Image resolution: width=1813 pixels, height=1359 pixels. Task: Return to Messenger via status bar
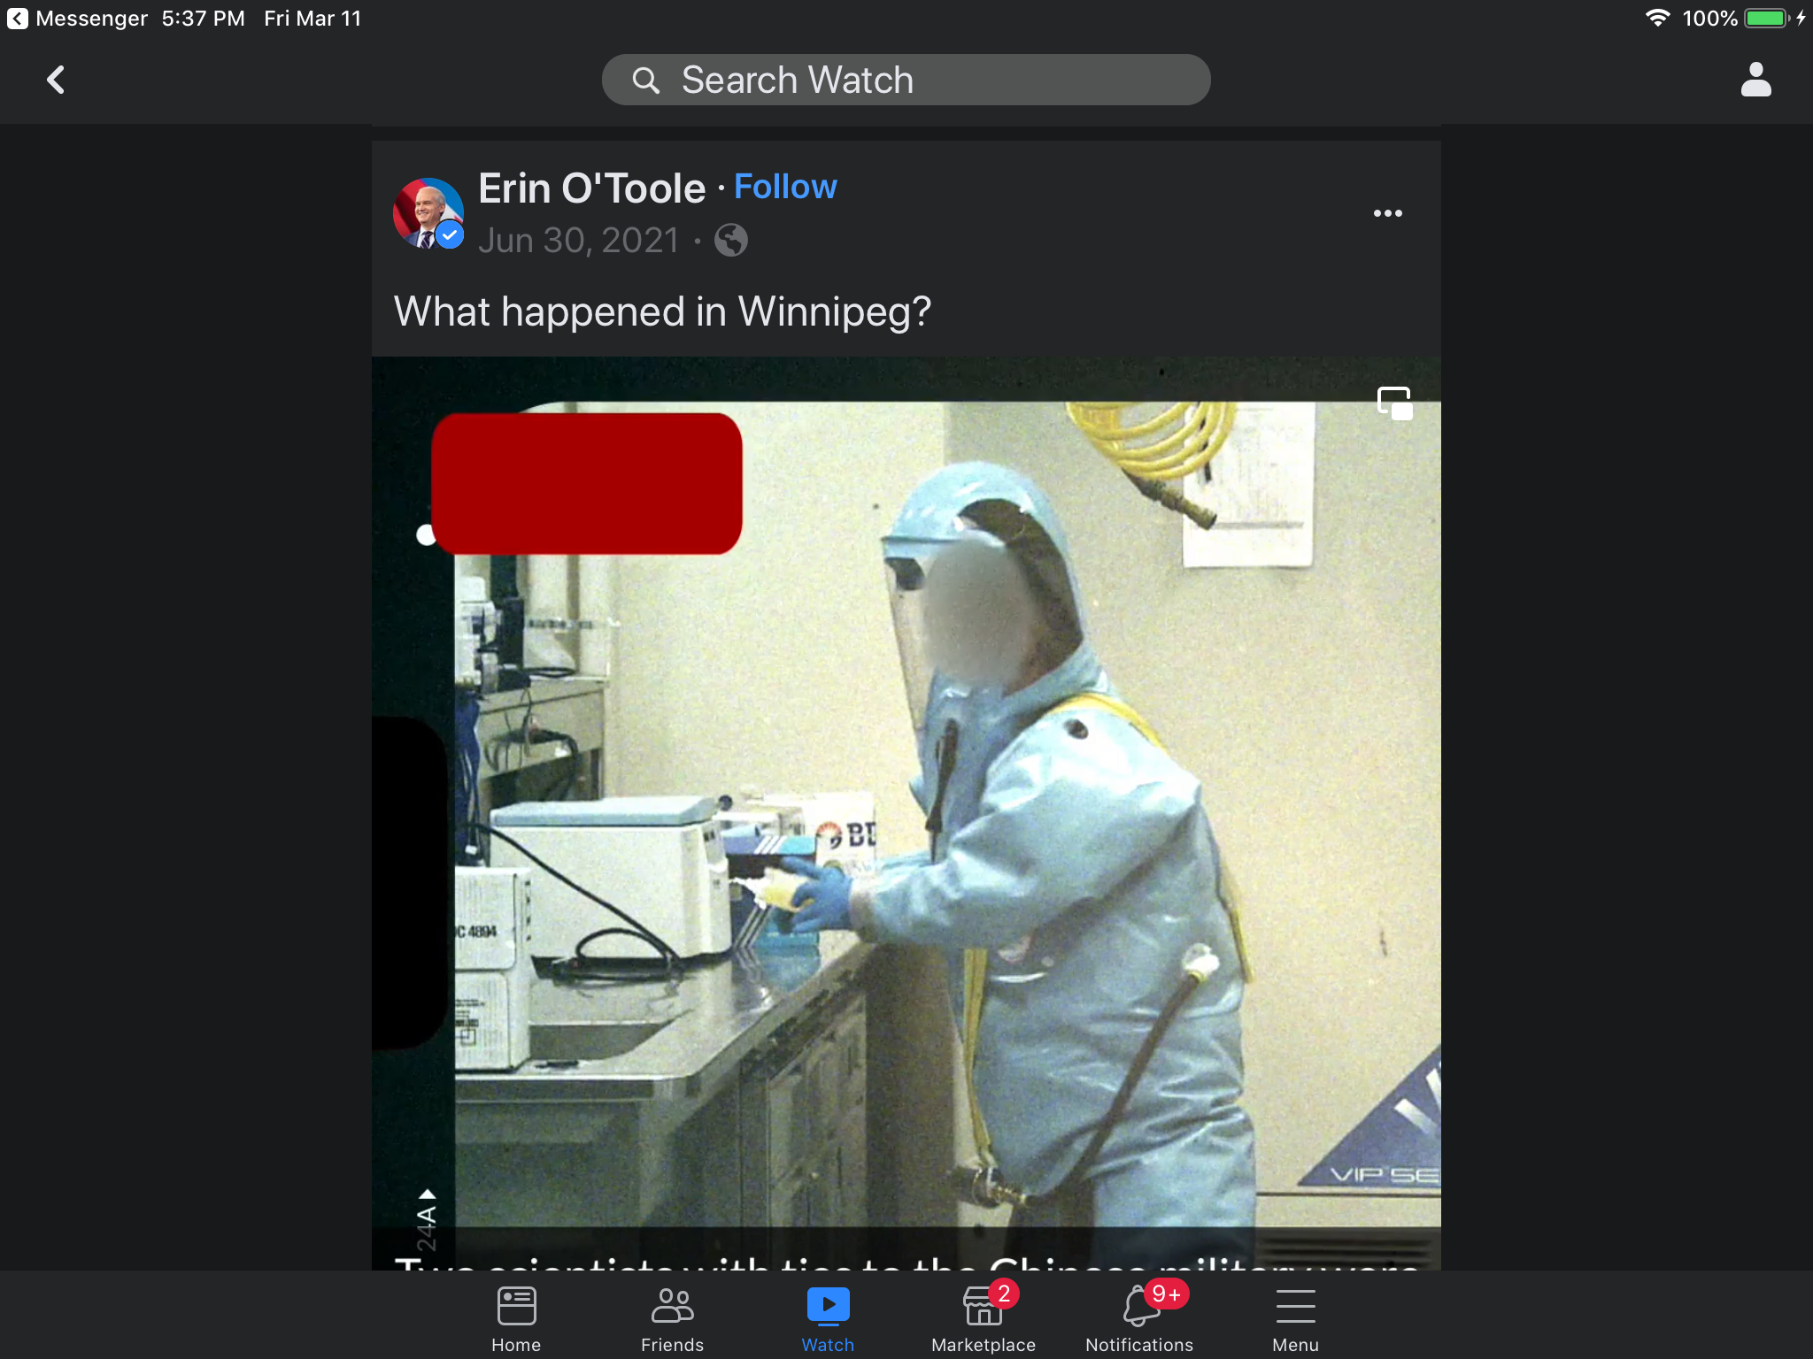78,19
